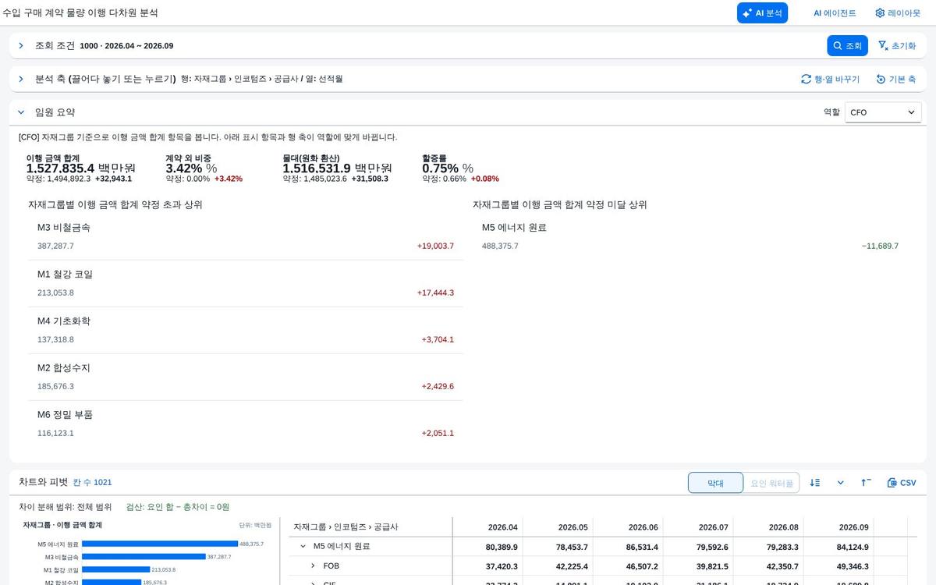Export table to CSV
Viewport: 936px width, 585px height.
(x=902, y=483)
